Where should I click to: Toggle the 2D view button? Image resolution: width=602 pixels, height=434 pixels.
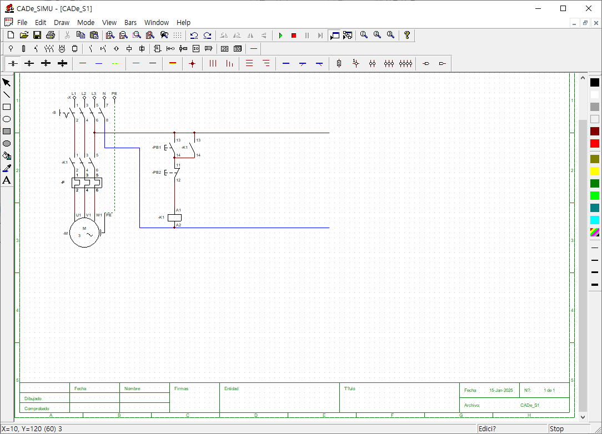(x=224, y=49)
